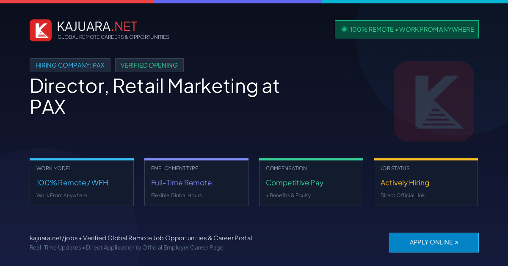The image size is (508, 266).
Task: Click the Full-Time Remote value
Action: tap(181, 183)
